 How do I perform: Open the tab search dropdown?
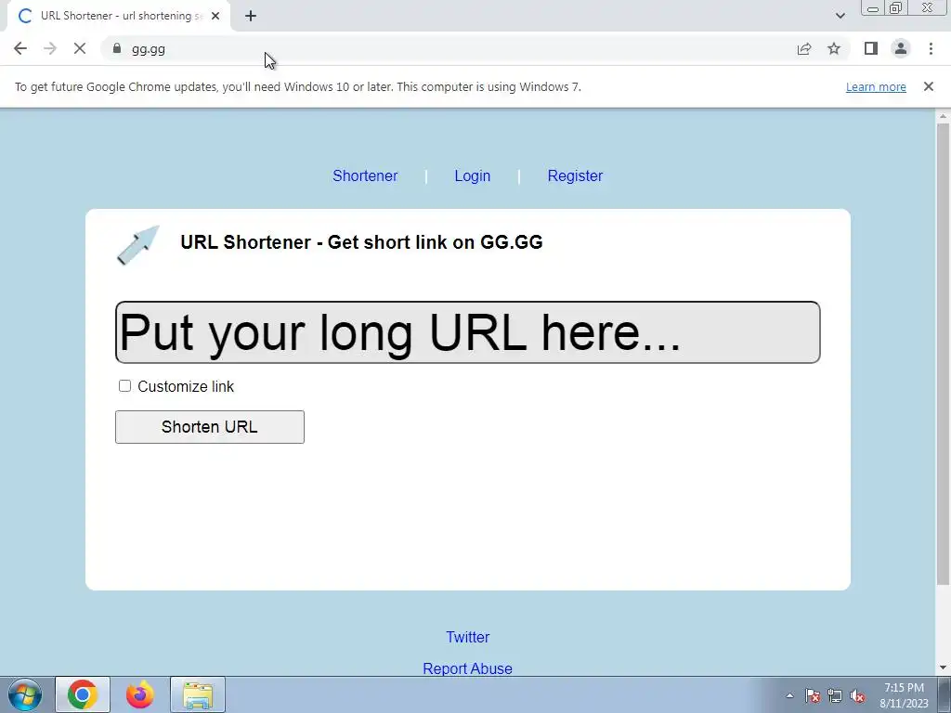click(x=840, y=16)
